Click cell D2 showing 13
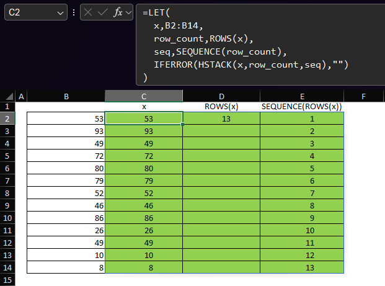The image size is (385, 286). point(221,118)
